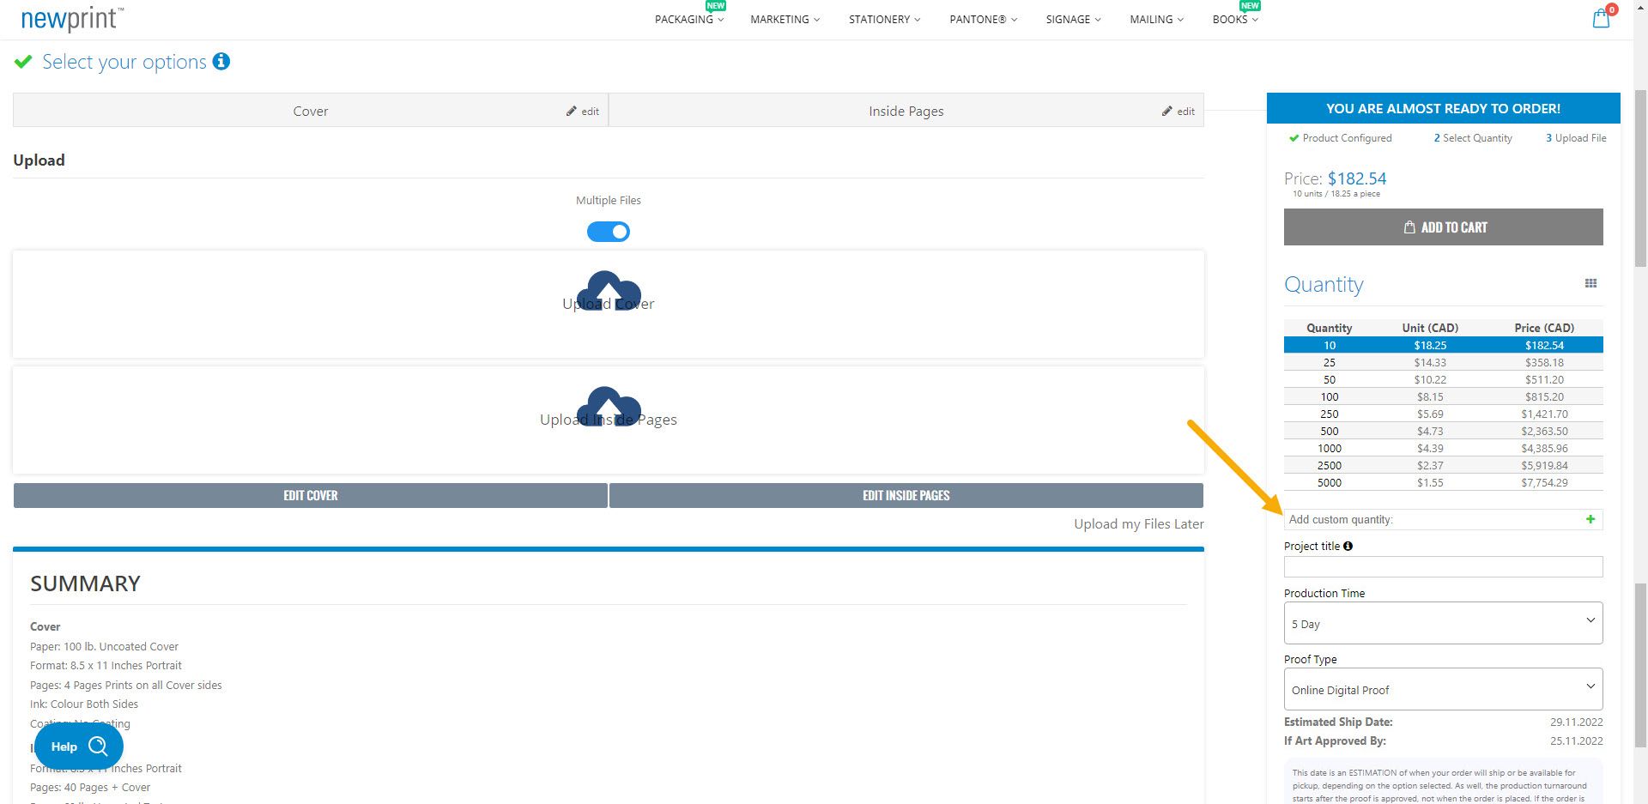Open the PANTONE® menu
The height and width of the screenshot is (804, 1648).
(982, 19)
